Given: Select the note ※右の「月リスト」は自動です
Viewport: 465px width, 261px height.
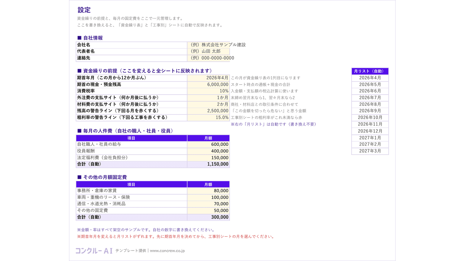Looking at the screenshot, I should pyautogui.click(x=274, y=124).
